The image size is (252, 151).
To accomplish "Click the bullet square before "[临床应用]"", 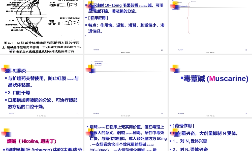I will (x=86, y=18).
